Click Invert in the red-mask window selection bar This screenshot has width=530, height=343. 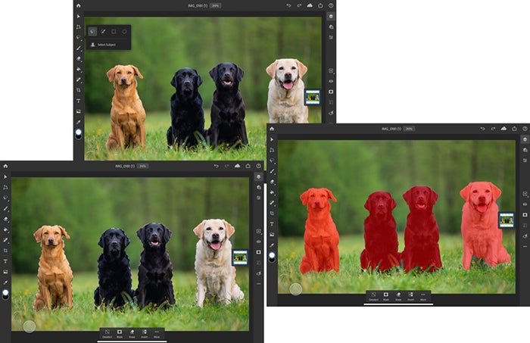[410, 296]
